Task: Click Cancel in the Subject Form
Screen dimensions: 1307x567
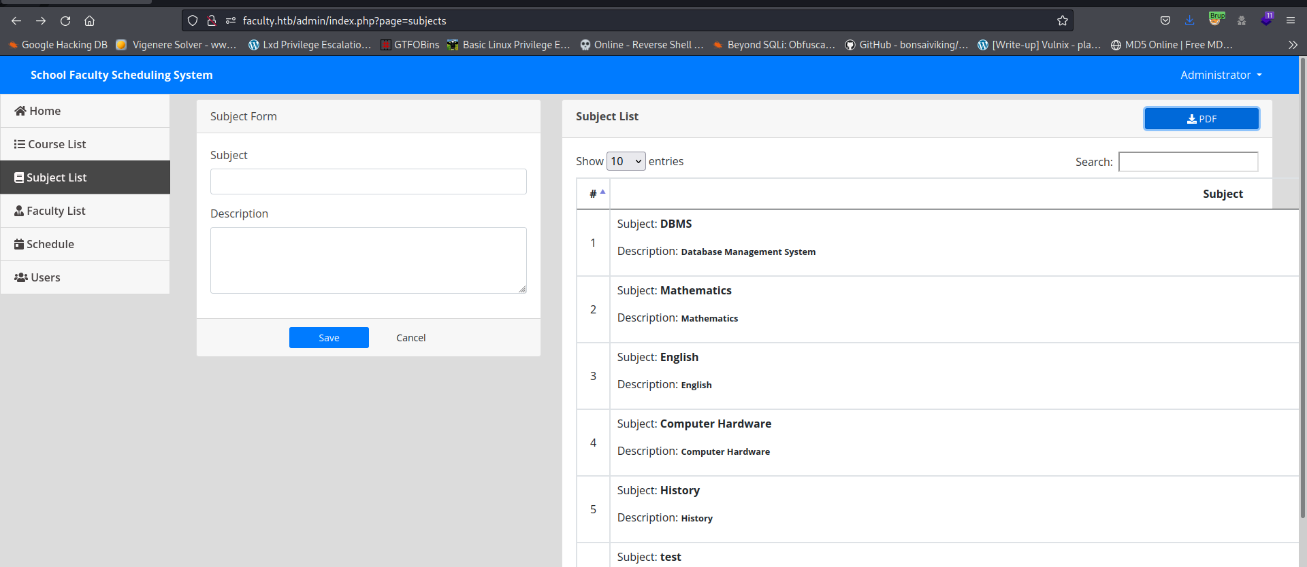Action: (410, 338)
